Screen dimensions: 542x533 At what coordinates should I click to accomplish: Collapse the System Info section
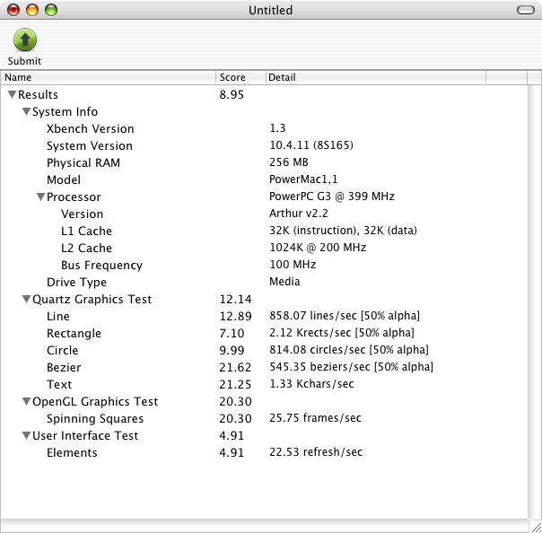pyautogui.click(x=26, y=112)
